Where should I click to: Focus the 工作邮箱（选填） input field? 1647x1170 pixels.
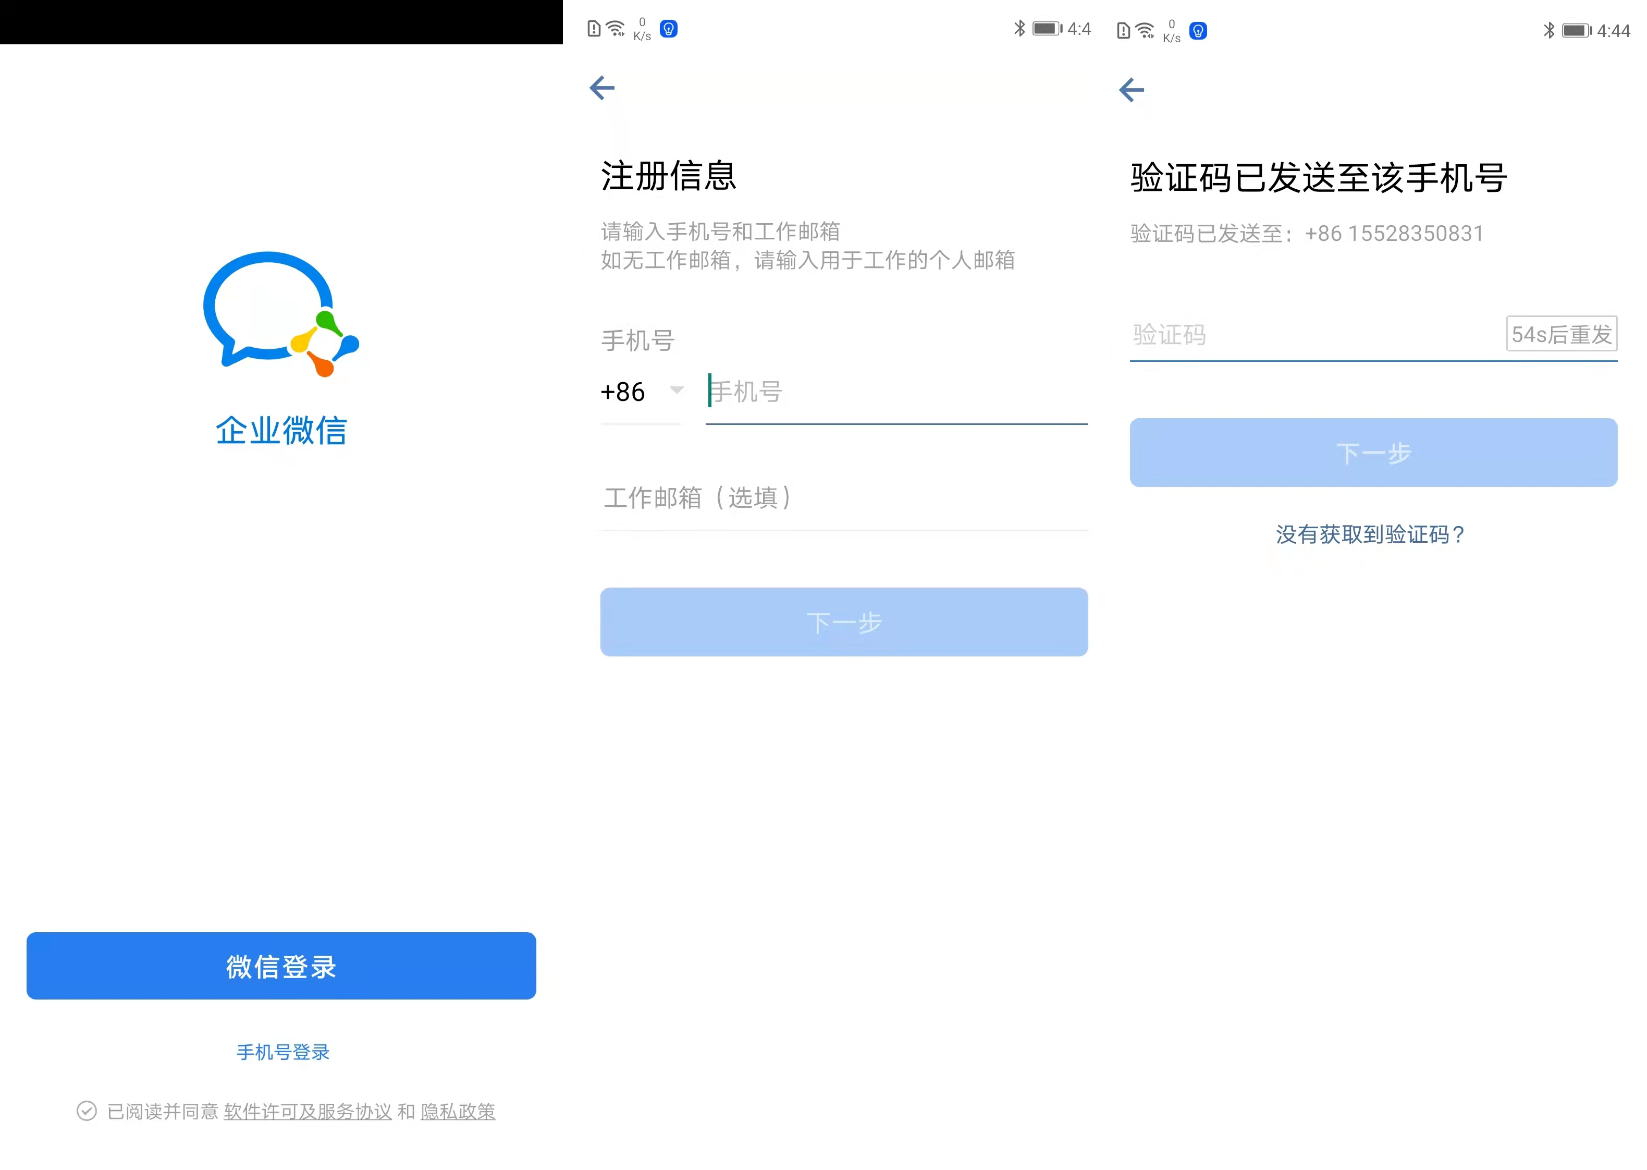pos(844,498)
